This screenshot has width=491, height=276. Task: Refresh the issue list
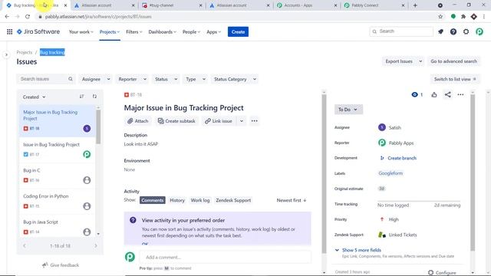94,97
